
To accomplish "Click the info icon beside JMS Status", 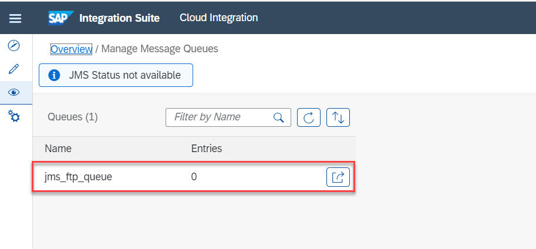I will (x=54, y=75).
